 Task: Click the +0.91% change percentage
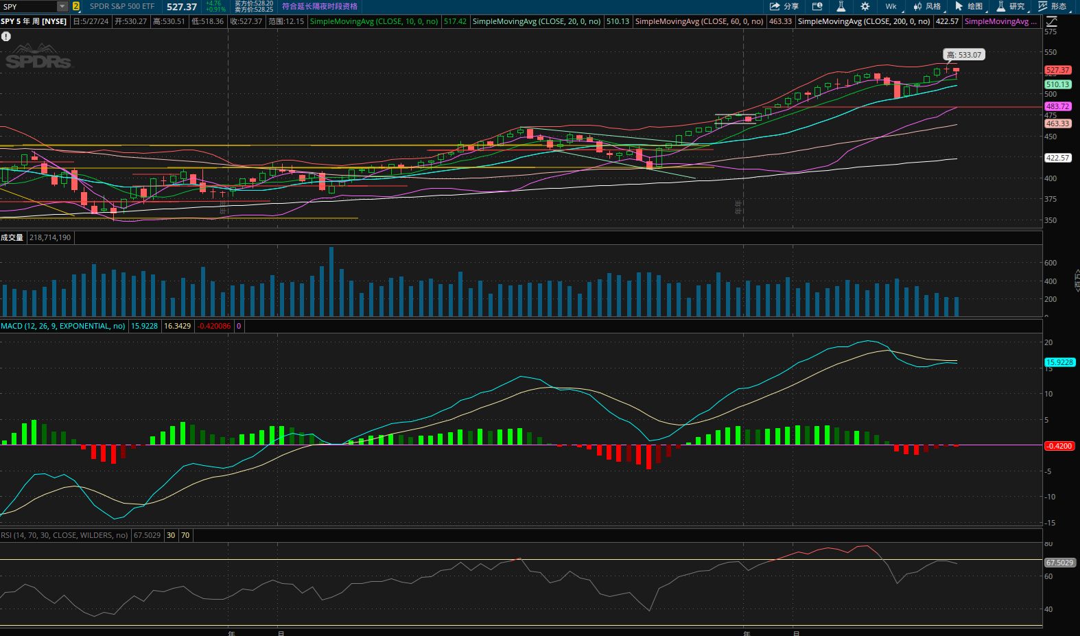click(215, 10)
